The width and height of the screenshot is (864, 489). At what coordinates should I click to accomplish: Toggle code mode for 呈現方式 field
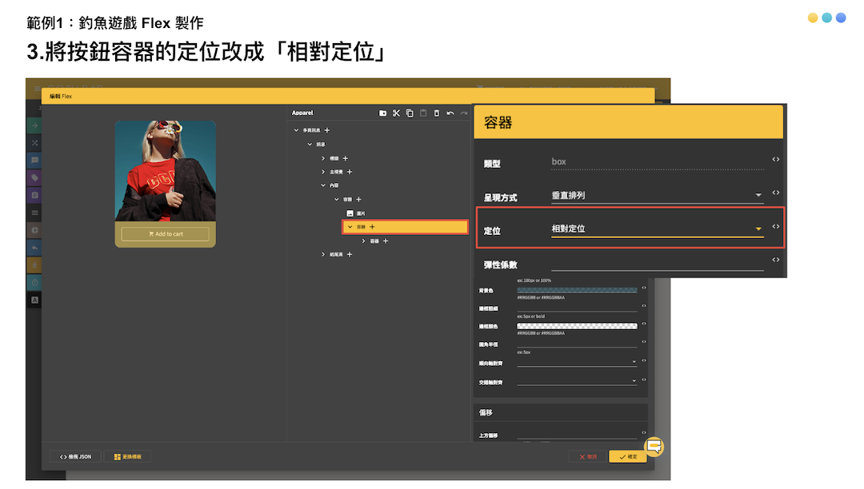tap(776, 193)
